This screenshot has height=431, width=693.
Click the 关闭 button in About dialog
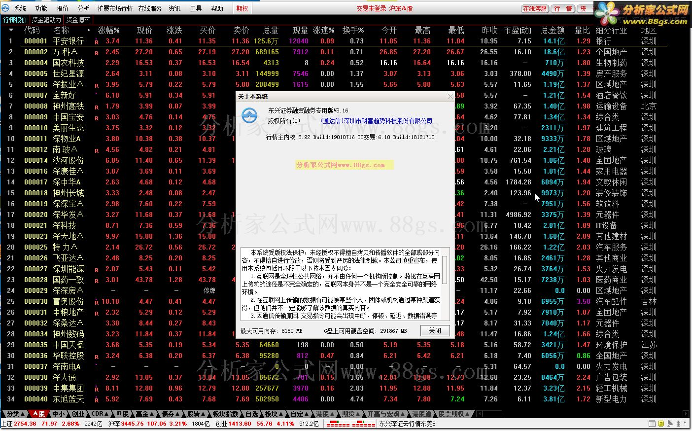tap(435, 330)
